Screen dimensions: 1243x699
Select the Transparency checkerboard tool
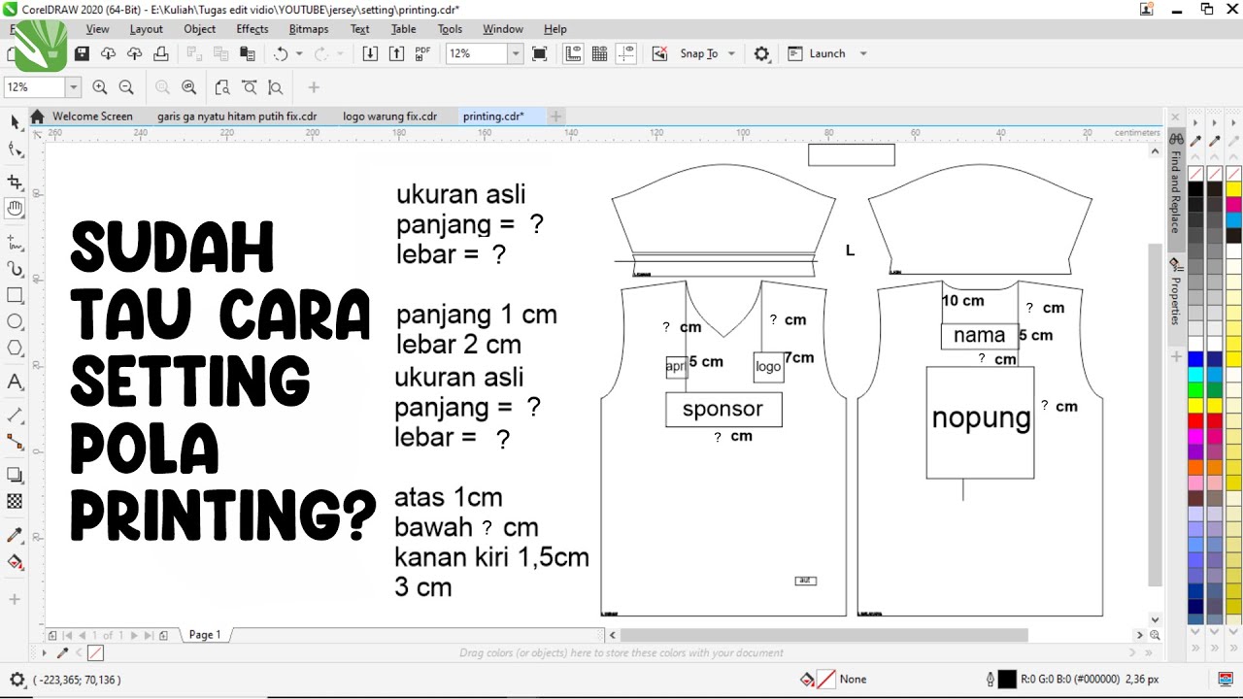point(15,502)
